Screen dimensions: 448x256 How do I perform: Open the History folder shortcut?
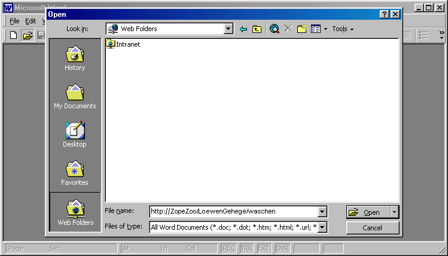click(75, 58)
